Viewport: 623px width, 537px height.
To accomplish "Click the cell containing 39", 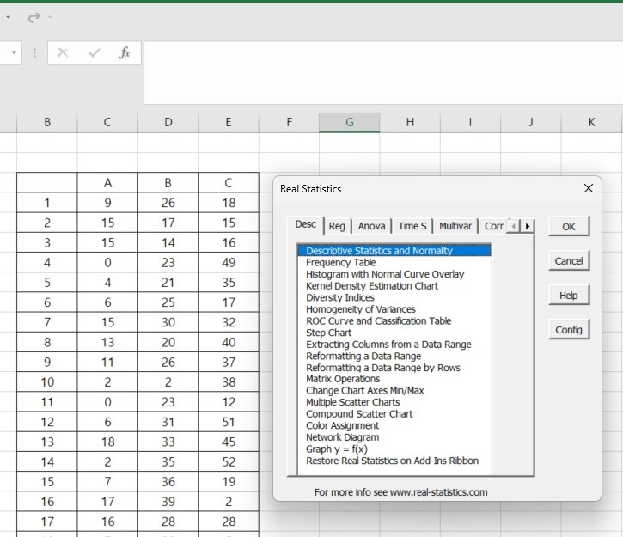I will pyautogui.click(x=168, y=502).
